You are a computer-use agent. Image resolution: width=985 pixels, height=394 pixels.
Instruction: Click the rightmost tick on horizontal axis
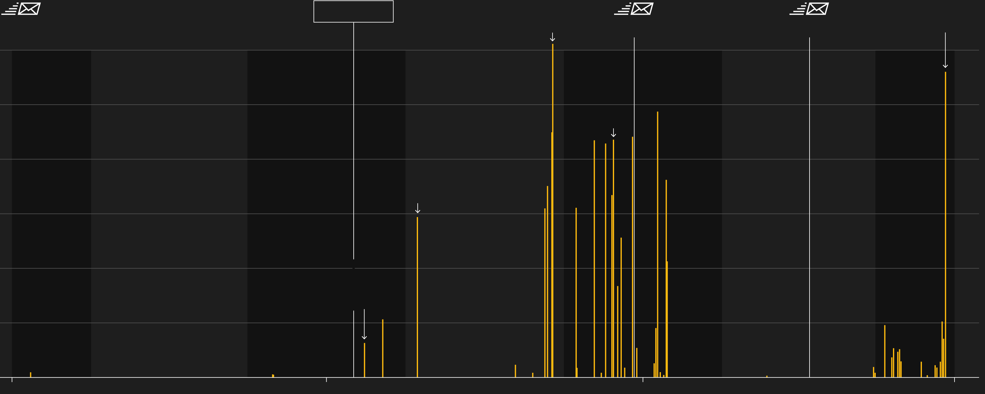[955, 380]
